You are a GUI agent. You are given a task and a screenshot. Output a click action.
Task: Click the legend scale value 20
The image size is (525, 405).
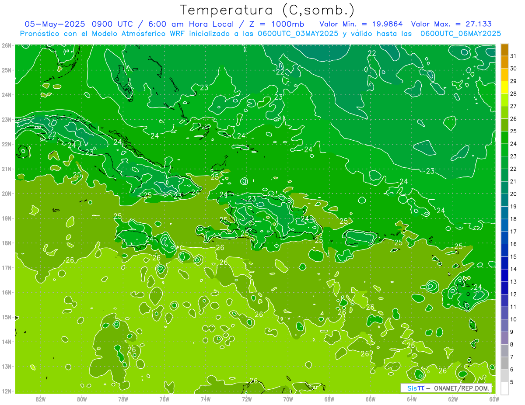tap(513, 194)
